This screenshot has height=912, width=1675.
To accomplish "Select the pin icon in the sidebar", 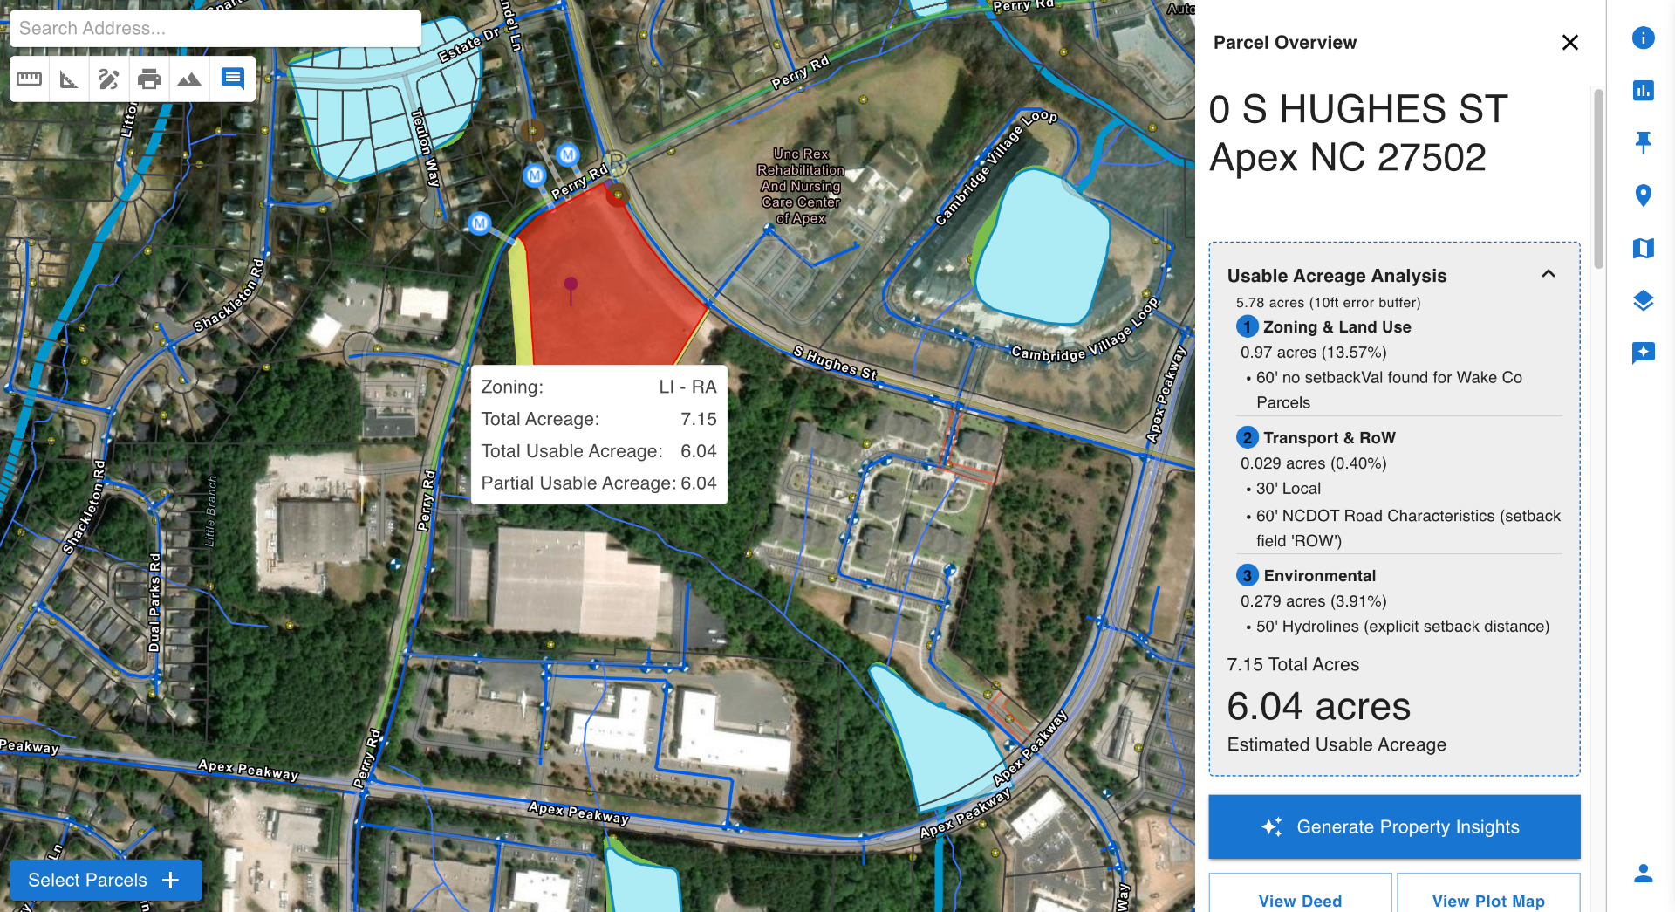I will tap(1644, 143).
